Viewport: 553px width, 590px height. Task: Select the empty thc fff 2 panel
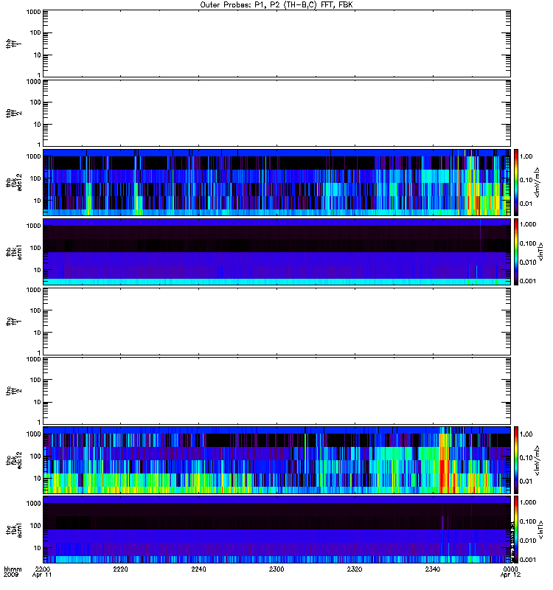pos(276,391)
